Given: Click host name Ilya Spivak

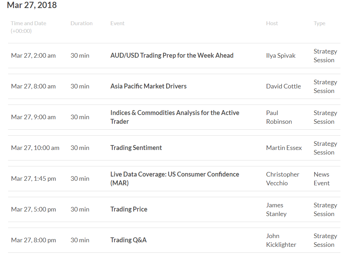Looking at the screenshot, I should tap(281, 56).
